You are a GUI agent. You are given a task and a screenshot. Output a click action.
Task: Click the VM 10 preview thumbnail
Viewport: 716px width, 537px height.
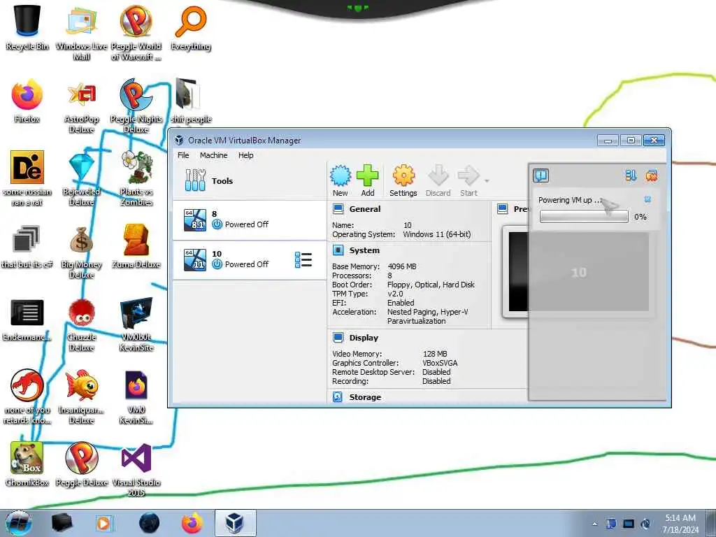click(x=578, y=272)
